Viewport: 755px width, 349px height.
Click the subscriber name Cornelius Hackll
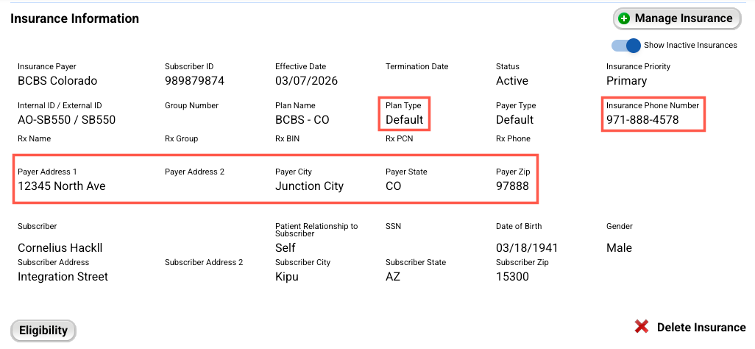[60, 248]
